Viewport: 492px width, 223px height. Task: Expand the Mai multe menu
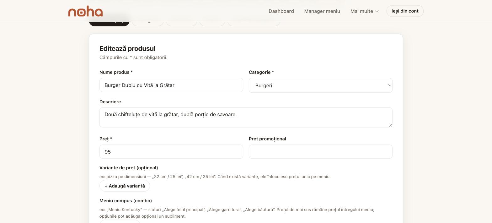365,11
